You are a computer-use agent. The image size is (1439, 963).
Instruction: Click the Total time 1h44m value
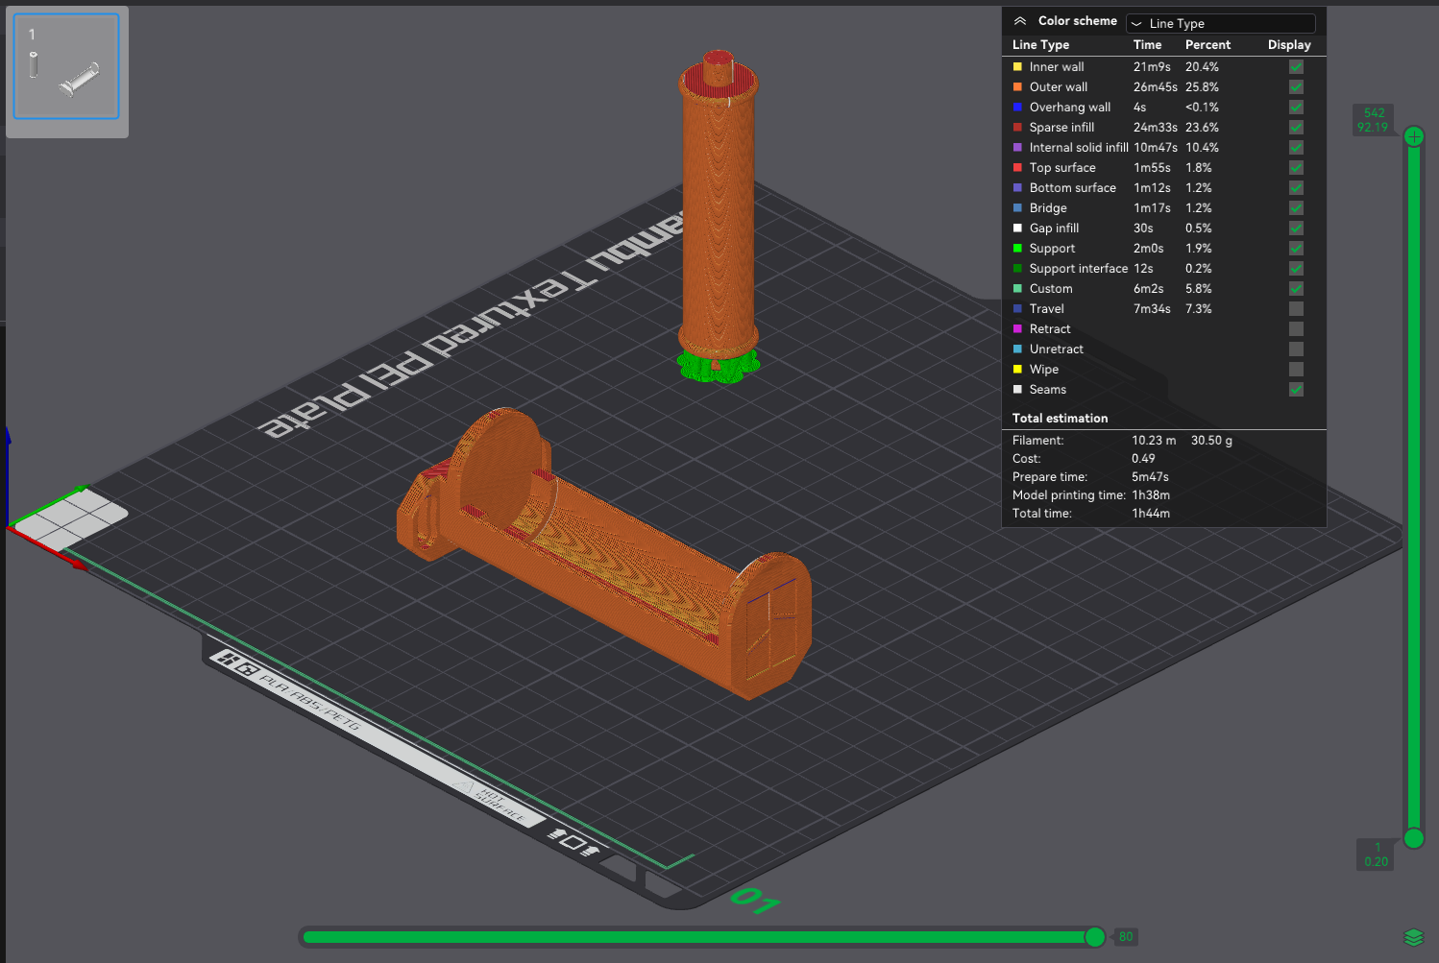pyautogui.click(x=1151, y=514)
